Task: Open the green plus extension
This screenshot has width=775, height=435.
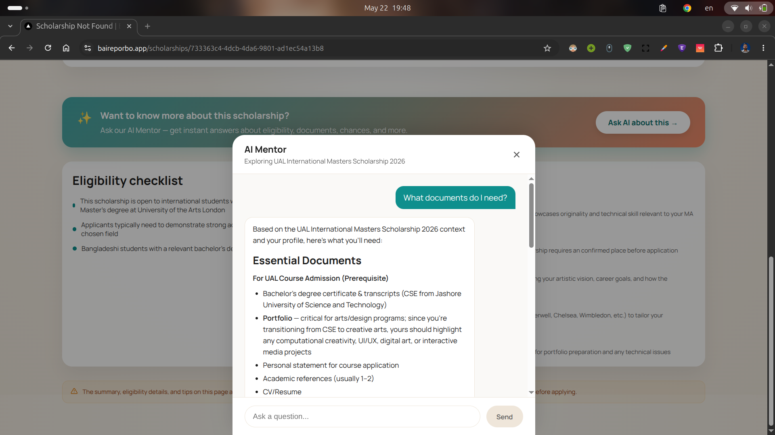Action: click(591, 48)
